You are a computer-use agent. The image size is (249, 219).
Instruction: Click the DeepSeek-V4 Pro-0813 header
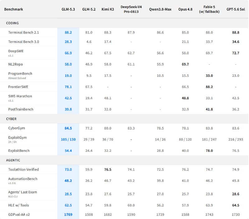pos(131,9)
